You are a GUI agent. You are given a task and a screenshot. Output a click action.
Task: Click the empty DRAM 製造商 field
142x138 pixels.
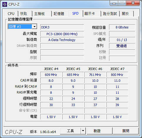click(62, 46)
